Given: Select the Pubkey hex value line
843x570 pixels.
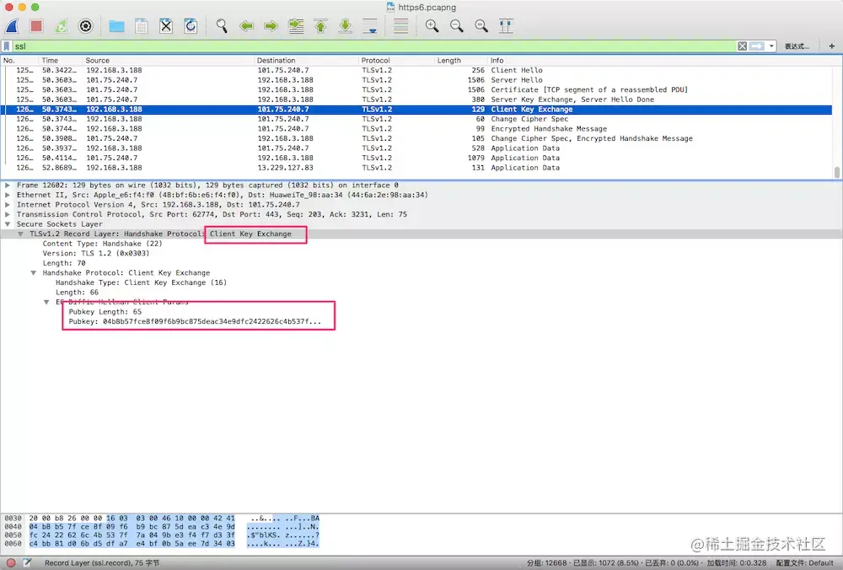Looking at the screenshot, I should pyautogui.click(x=195, y=321).
